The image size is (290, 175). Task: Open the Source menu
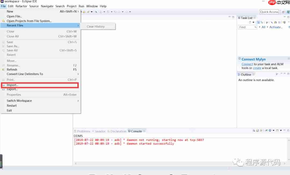(x=34, y=6)
